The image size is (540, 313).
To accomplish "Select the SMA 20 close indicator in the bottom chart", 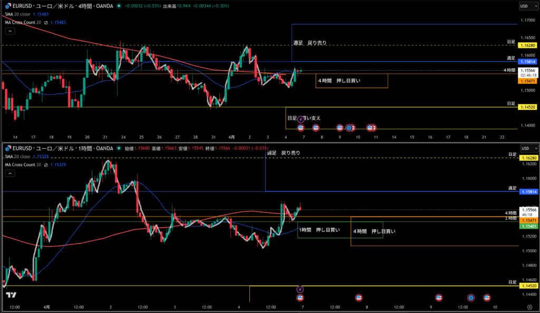I will (17, 157).
